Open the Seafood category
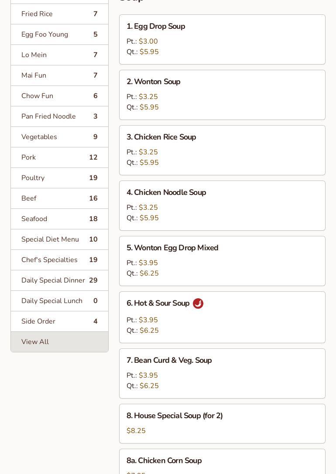This screenshot has width=336, height=474. tap(59, 219)
